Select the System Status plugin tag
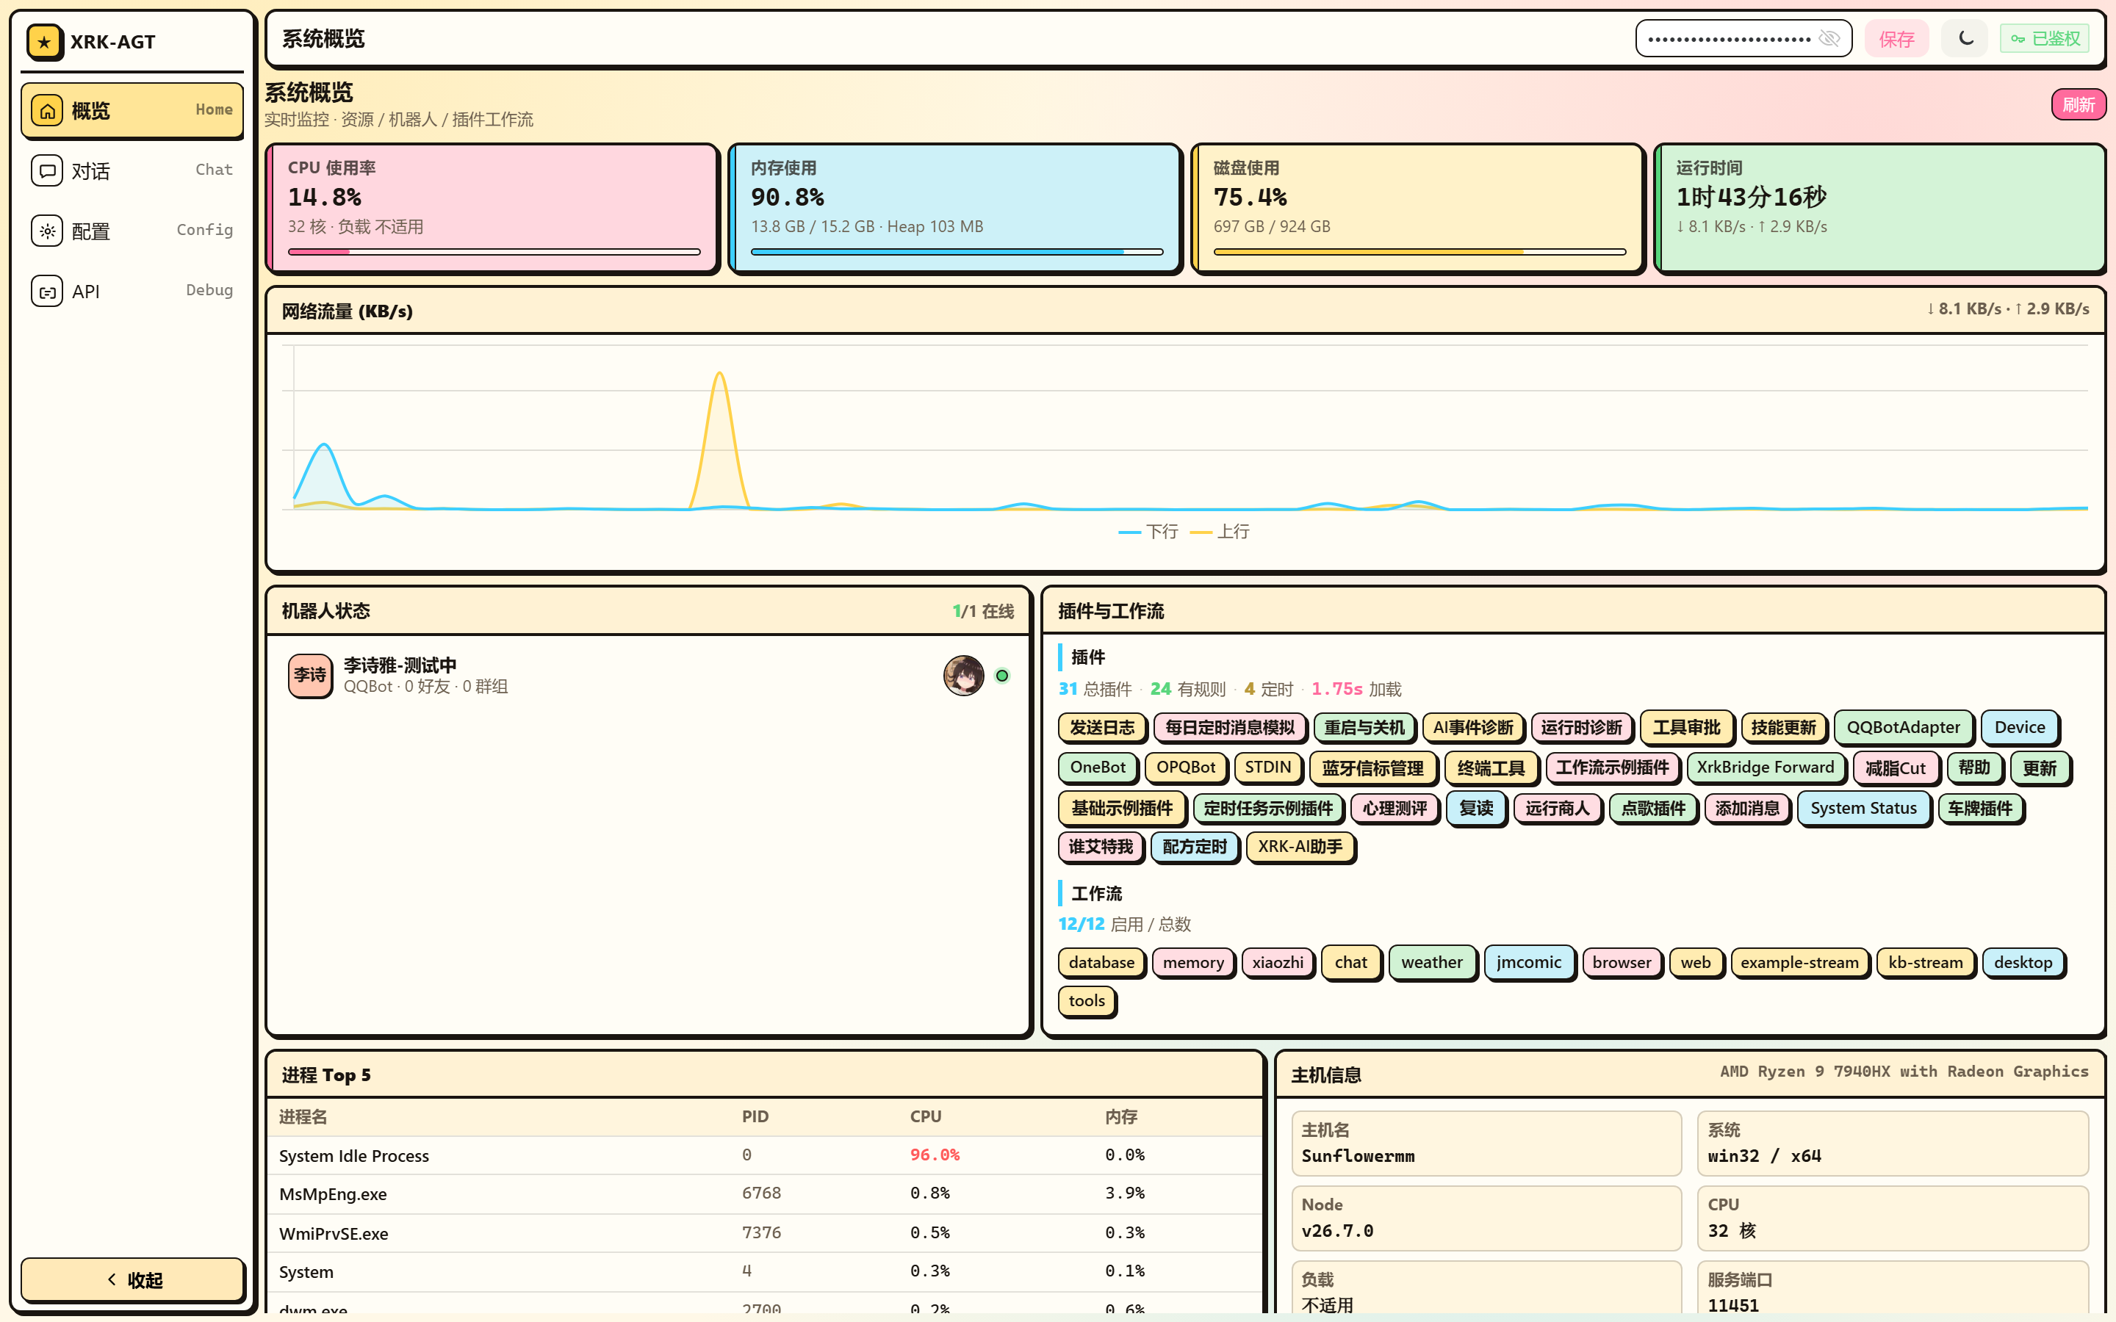This screenshot has width=2116, height=1322. [x=1863, y=808]
